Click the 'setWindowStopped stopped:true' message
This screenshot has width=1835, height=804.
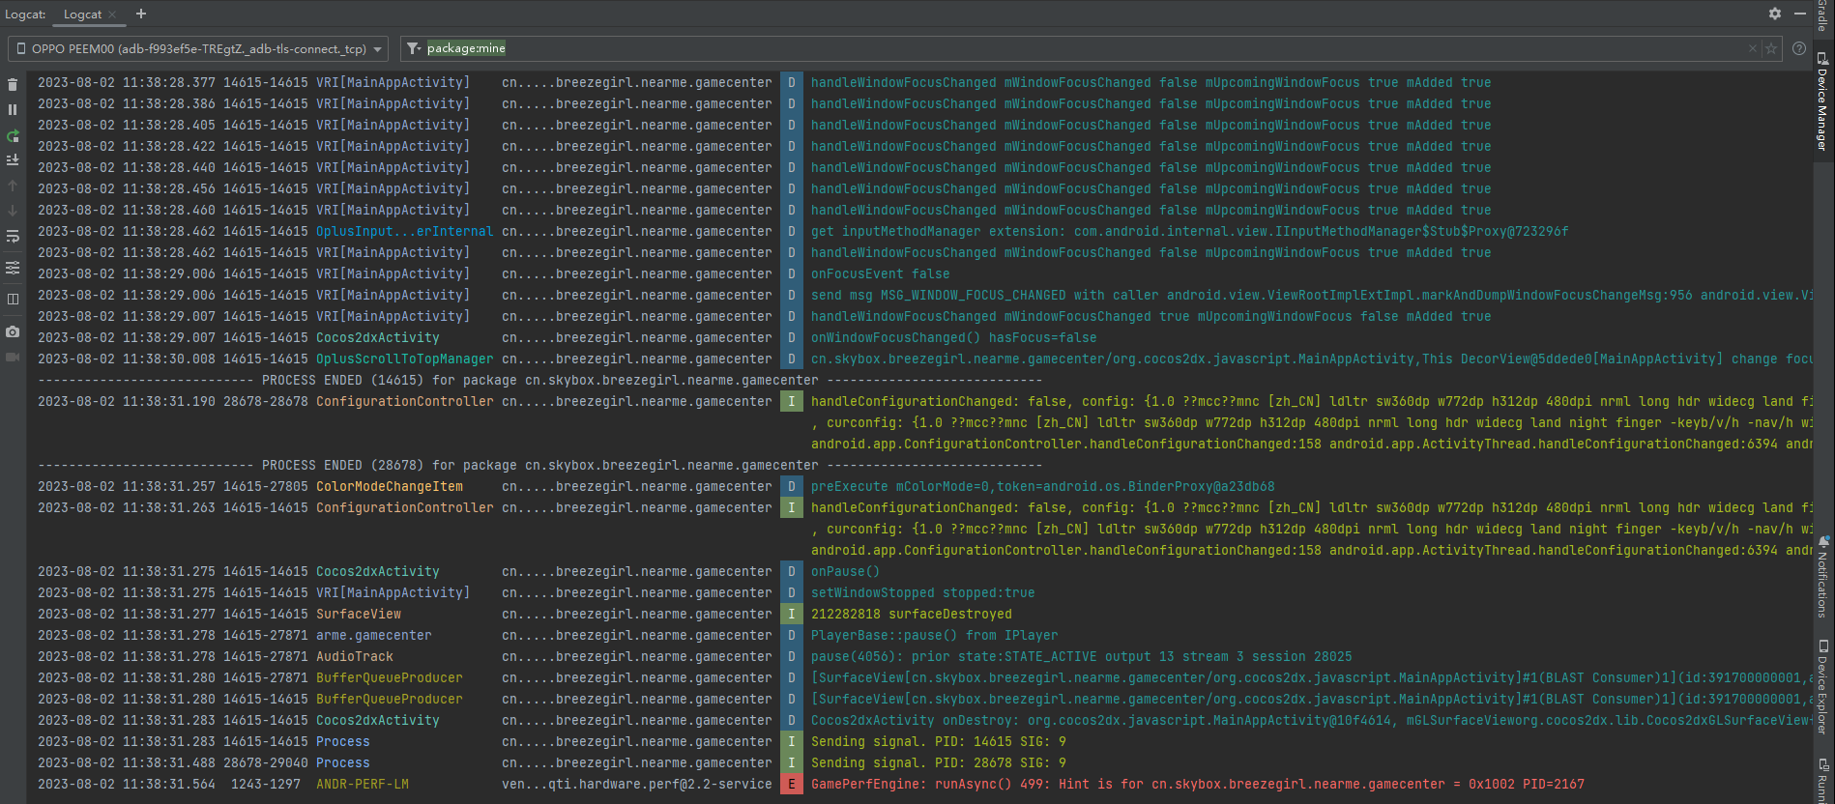click(x=922, y=592)
